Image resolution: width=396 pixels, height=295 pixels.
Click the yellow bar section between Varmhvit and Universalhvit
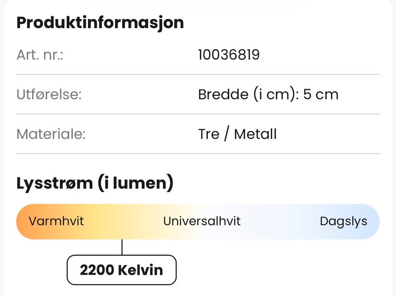click(x=124, y=221)
